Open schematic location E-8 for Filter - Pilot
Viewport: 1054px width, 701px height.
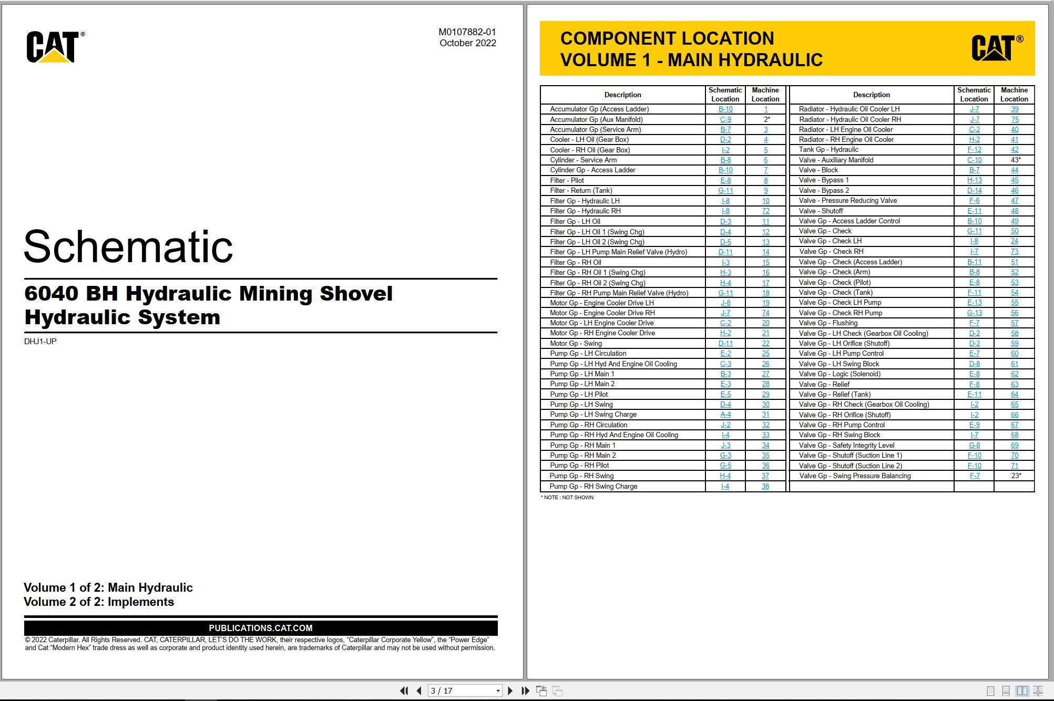pyautogui.click(x=725, y=180)
